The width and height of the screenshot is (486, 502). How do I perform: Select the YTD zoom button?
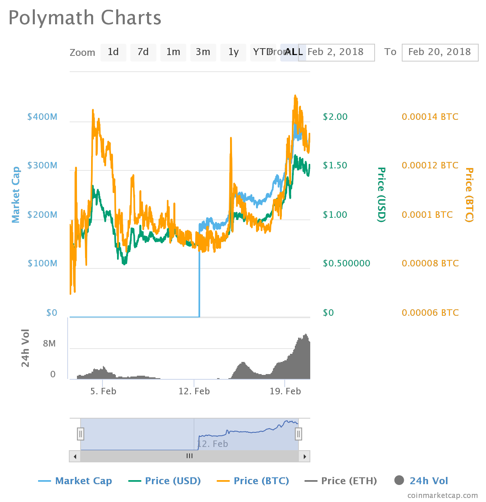[262, 52]
